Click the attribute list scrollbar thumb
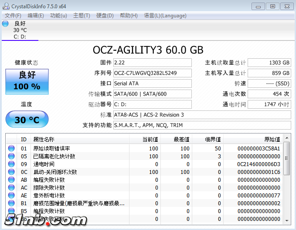The height and width of the screenshot is (230, 296). pyautogui.click(x=287, y=158)
